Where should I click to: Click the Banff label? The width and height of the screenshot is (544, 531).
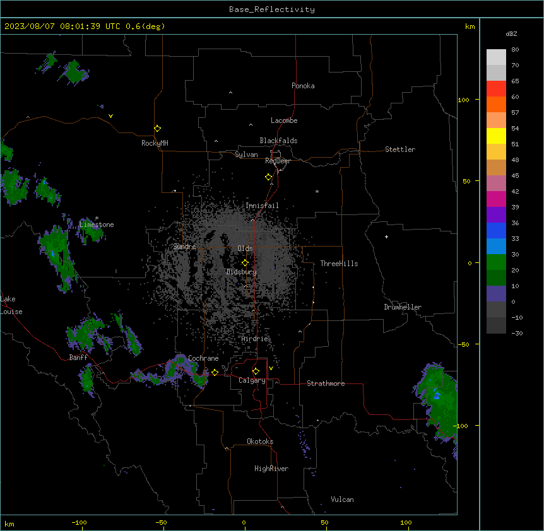(x=78, y=358)
